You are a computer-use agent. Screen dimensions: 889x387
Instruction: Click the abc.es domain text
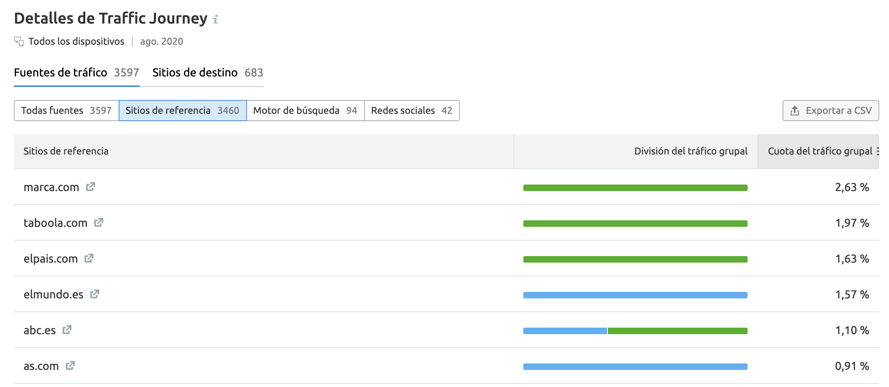coord(40,330)
